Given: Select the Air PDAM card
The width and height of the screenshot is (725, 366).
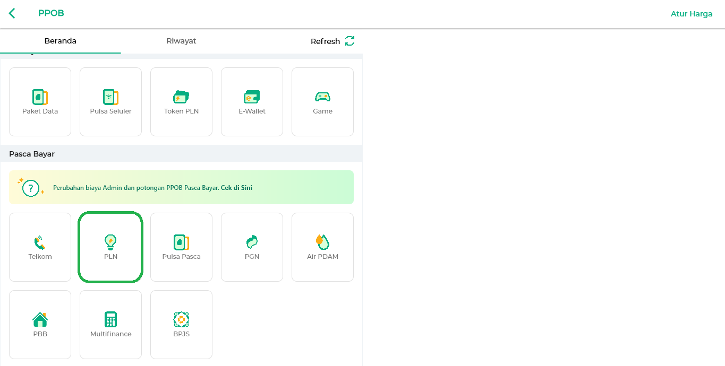Looking at the screenshot, I should pyautogui.click(x=322, y=247).
